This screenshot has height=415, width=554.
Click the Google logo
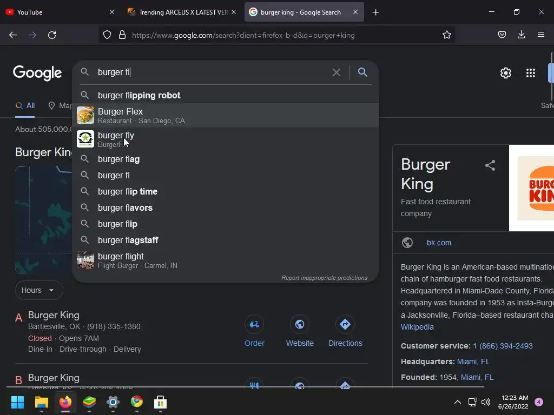pyautogui.click(x=37, y=73)
